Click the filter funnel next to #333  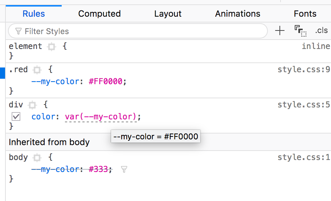[x=124, y=169]
